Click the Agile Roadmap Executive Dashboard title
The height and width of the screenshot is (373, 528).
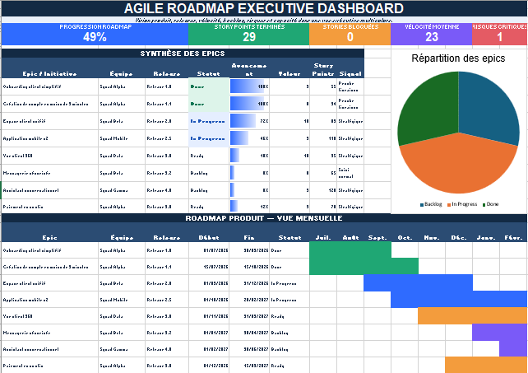pyautogui.click(x=264, y=8)
